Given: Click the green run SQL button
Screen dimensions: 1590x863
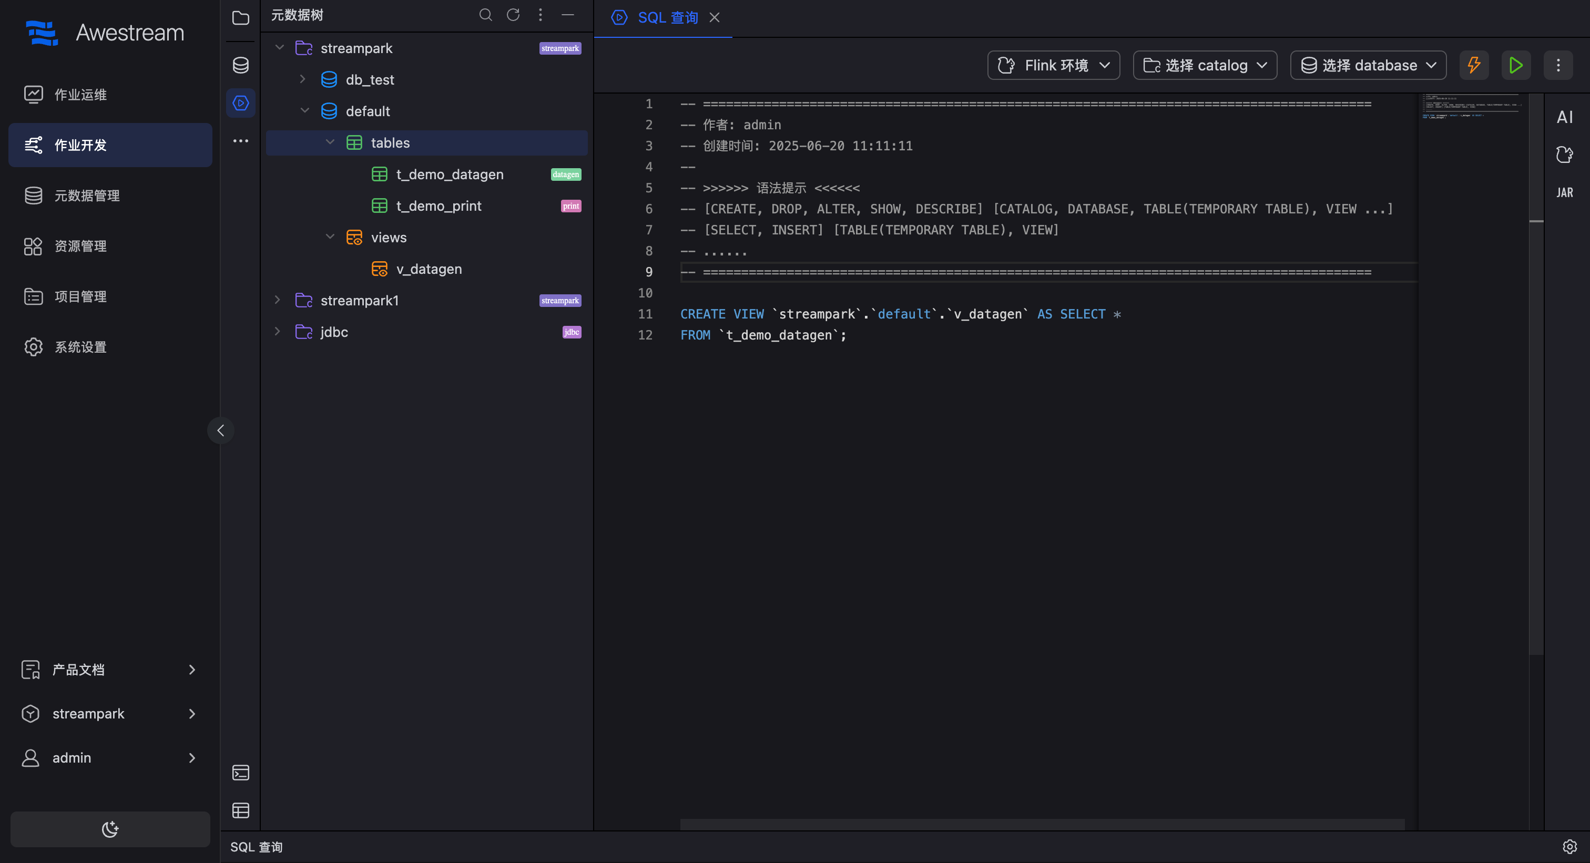Looking at the screenshot, I should [1515, 65].
